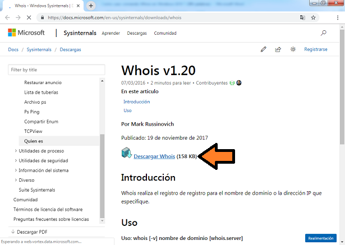Click Descargar Whois download link
Screen dimensions: 345x245
pos(154,156)
